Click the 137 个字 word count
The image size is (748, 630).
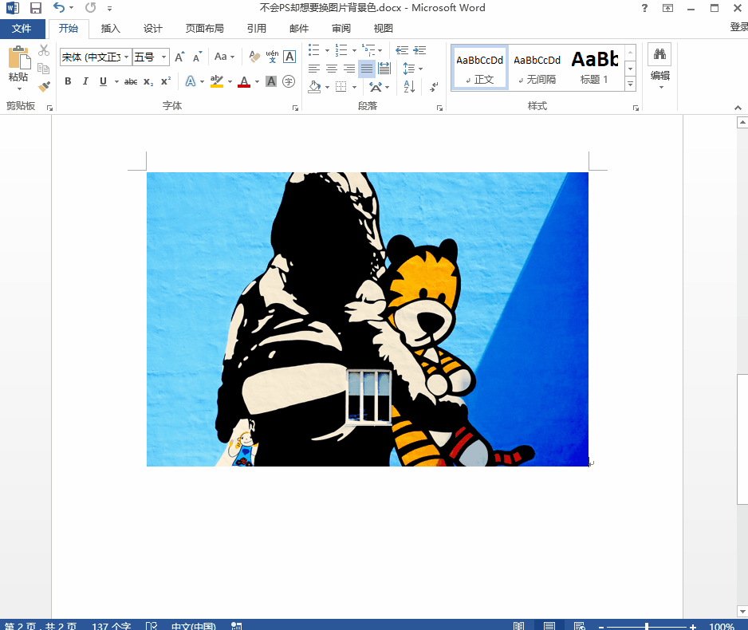click(x=111, y=625)
